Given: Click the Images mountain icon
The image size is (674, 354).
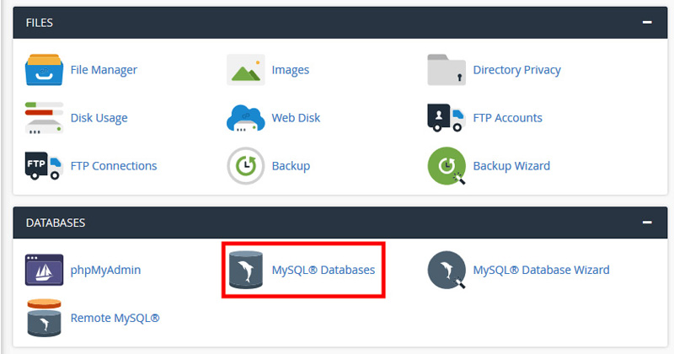Looking at the screenshot, I should coord(245,70).
